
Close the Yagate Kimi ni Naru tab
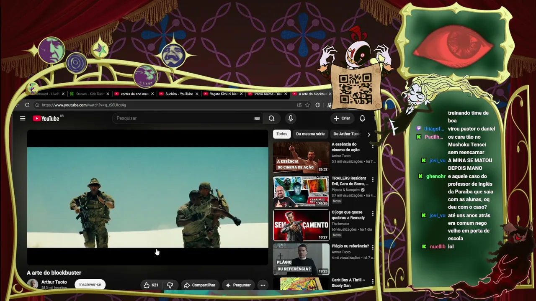[241, 94]
